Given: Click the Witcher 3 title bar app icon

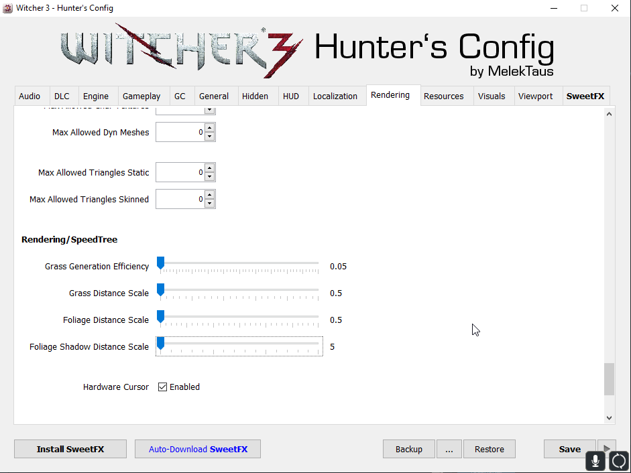Looking at the screenshot, I should [7, 8].
